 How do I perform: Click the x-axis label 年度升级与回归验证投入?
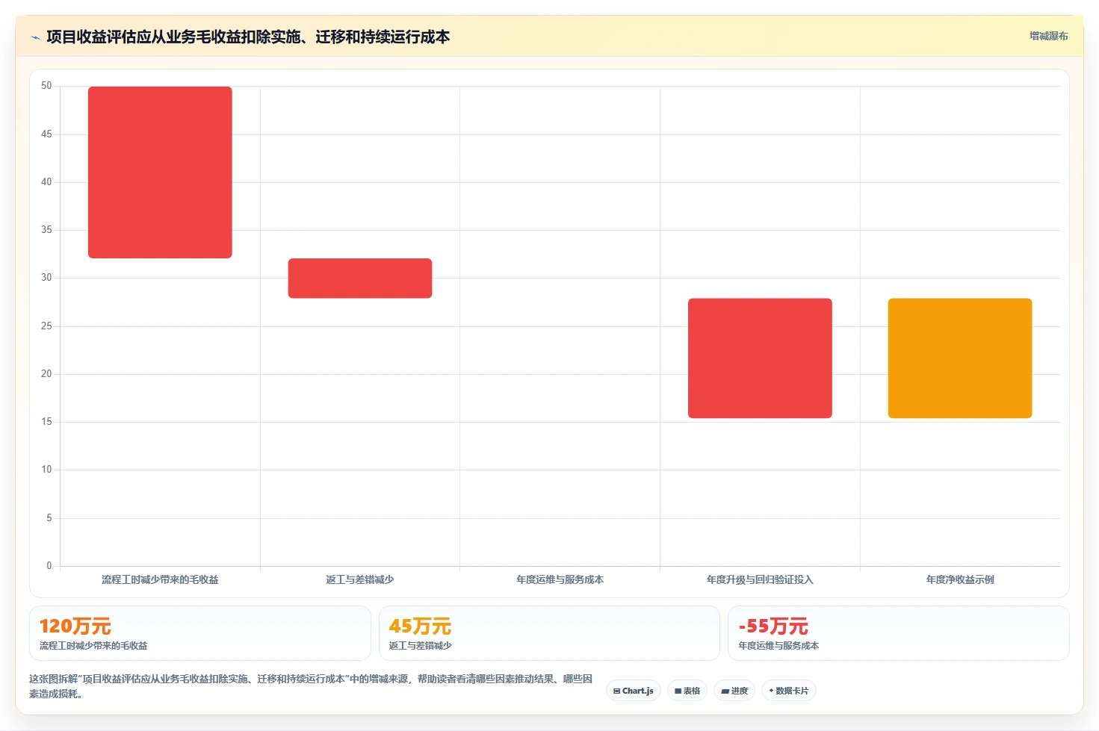pyautogui.click(x=760, y=579)
